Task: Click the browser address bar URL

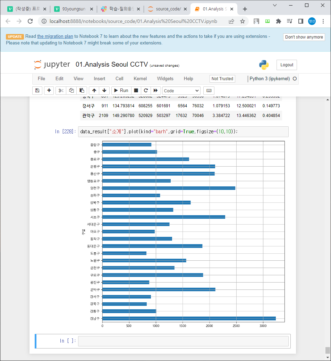Action: pyautogui.click(x=133, y=22)
